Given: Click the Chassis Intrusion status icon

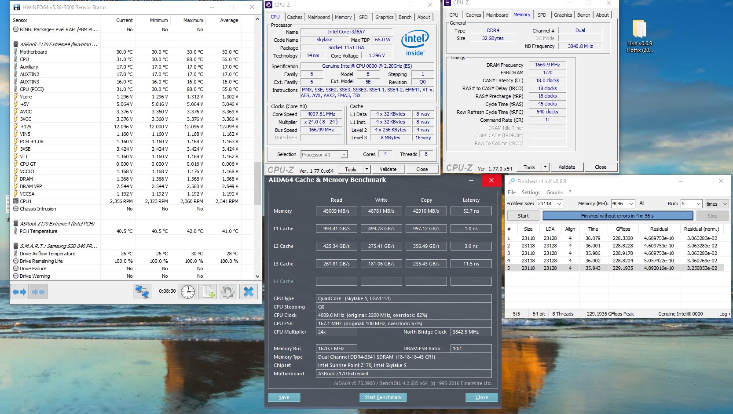Looking at the screenshot, I should (16, 209).
